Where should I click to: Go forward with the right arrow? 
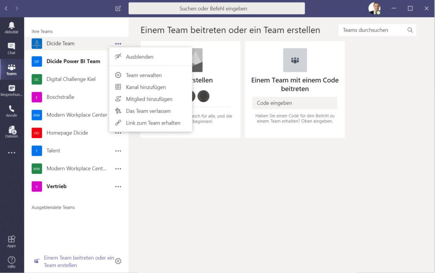[17, 8]
